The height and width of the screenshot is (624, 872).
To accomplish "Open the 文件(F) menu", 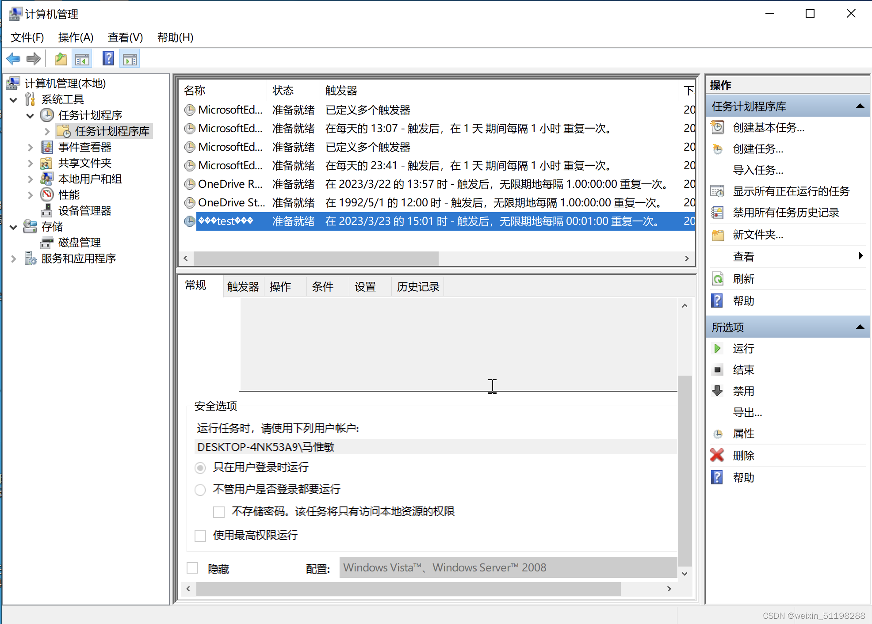I will (x=27, y=38).
